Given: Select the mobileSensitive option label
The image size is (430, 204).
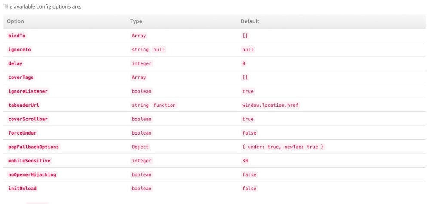Looking at the screenshot, I should [x=29, y=161].
